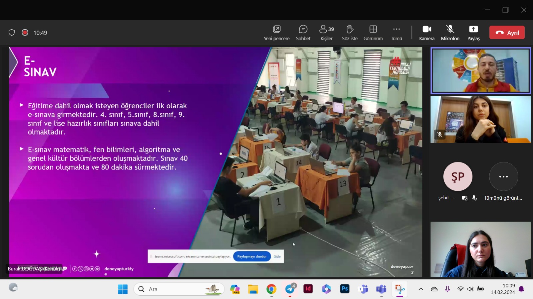Viewport: 533px width, 299px height.
Task: Open Tümünü görüntüle participants overflow
Action: coord(503,177)
